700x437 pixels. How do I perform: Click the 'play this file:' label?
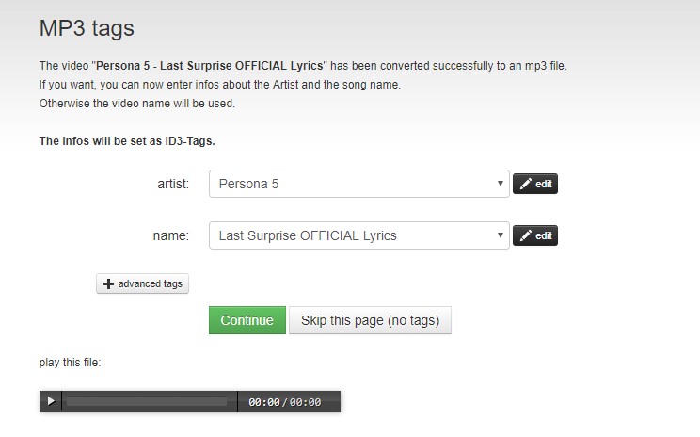70,362
